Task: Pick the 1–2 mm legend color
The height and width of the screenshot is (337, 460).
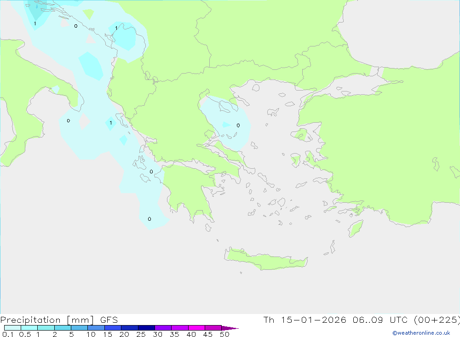Action: [x=46, y=328]
